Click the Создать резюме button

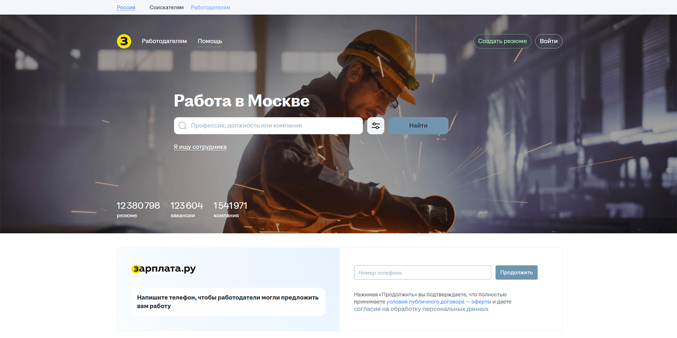(x=502, y=41)
